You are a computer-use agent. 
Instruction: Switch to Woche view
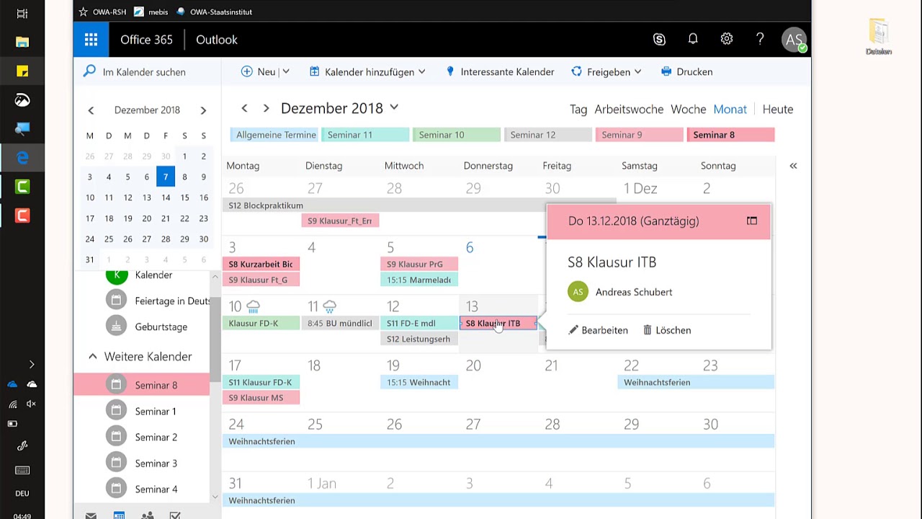point(688,109)
